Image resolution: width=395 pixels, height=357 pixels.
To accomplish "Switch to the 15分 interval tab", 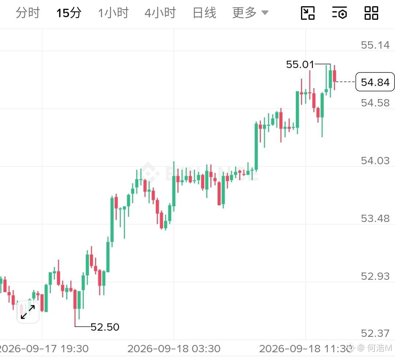I will pos(69,13).
